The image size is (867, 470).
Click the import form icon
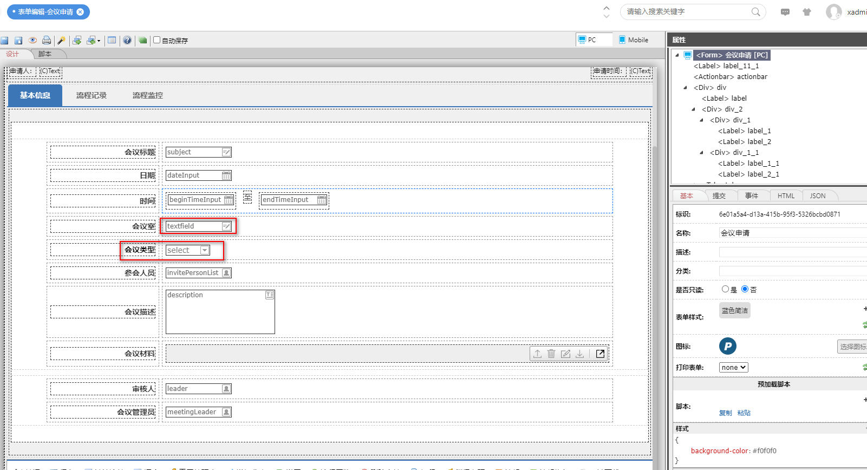91,40
